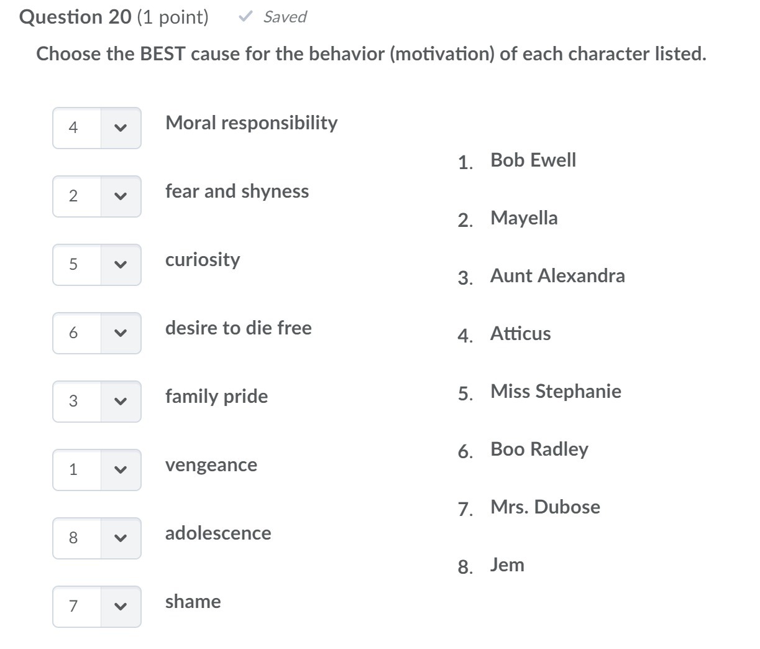This screenshot has width=760, height=649.
Task: Click the Bob Ewell option text
Action: (x=533, y=160)
